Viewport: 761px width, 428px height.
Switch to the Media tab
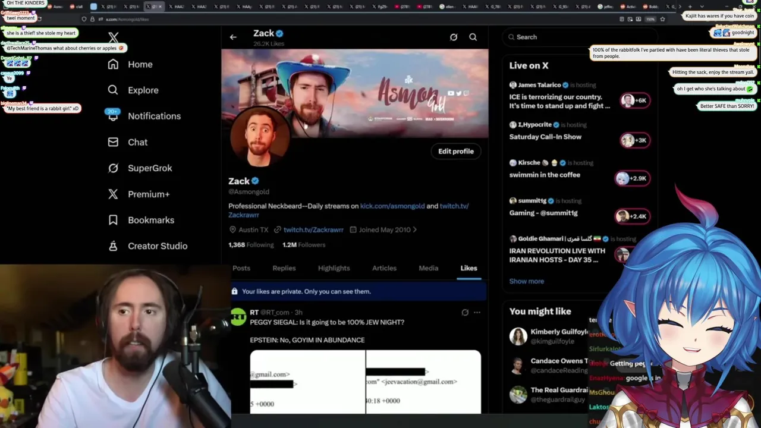[429, 268]
